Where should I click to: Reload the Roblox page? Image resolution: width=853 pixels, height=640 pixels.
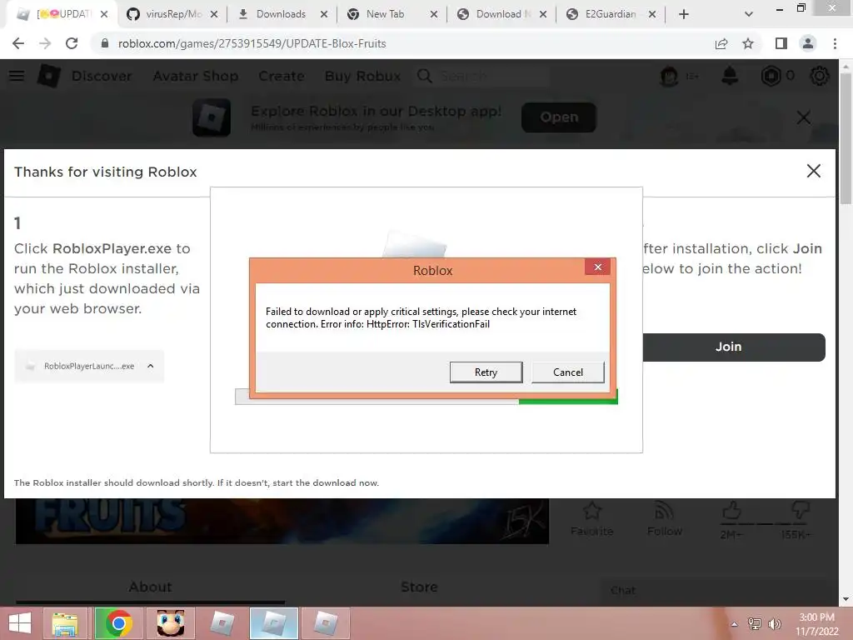(x=72, y=43)
